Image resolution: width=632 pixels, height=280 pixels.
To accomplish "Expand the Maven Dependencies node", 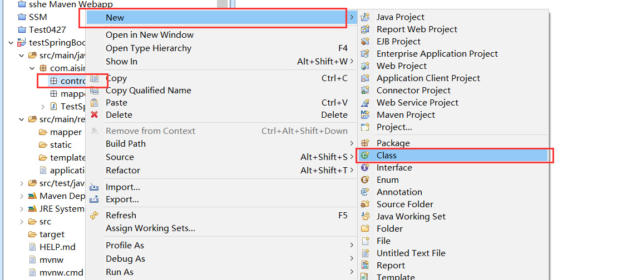I will [x=21, y=196].
